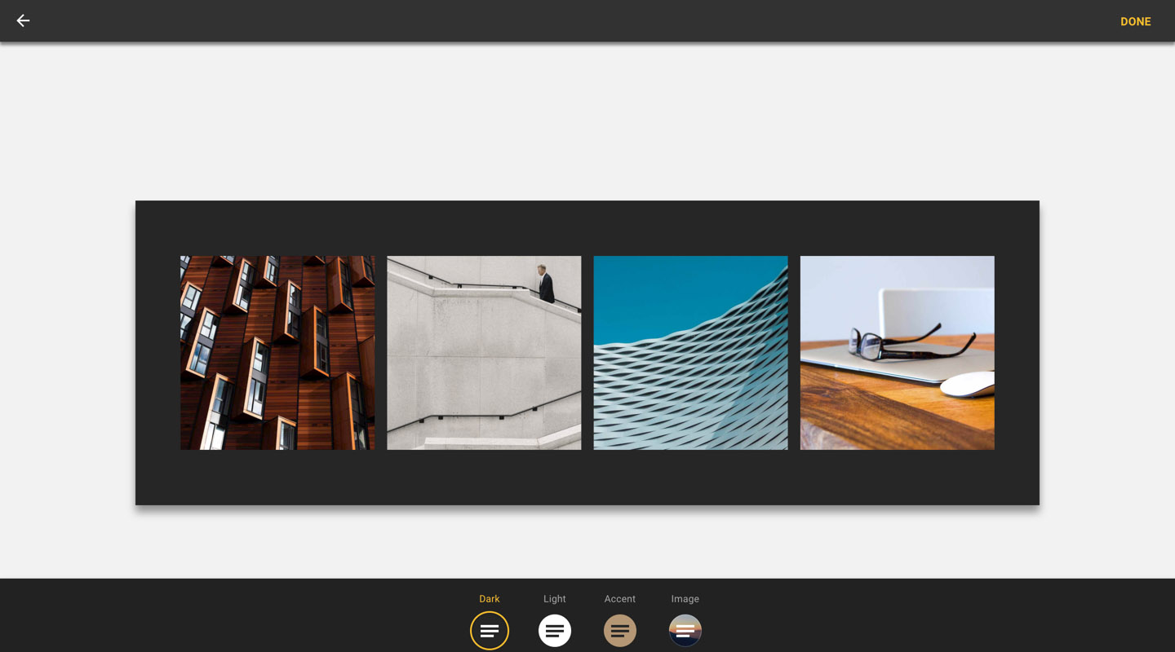Choose the Accent background style icon
Image resolution: width=1175 pixels, height=652 pixels.
620,630
